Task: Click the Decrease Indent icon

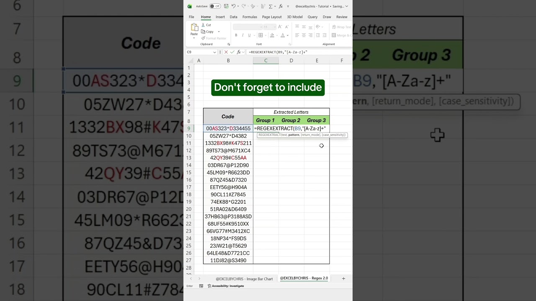Action: coord(318,36)
